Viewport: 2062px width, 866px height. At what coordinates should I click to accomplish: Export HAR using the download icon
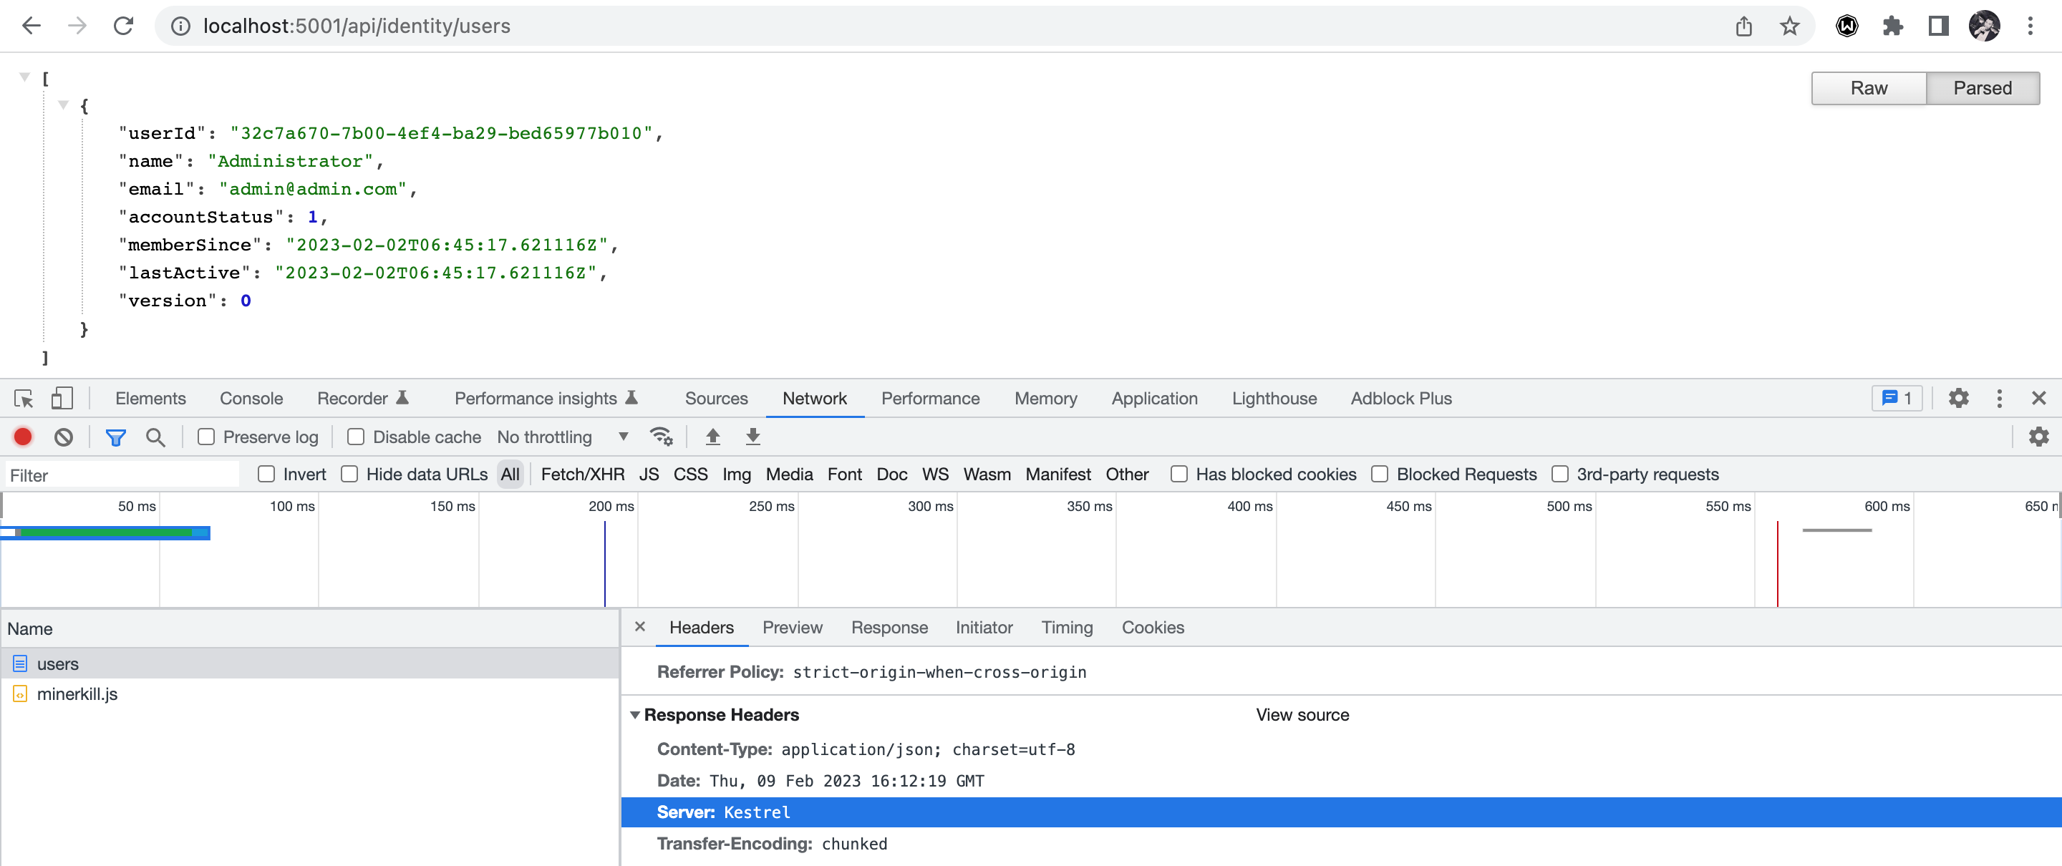coord(753,437)
